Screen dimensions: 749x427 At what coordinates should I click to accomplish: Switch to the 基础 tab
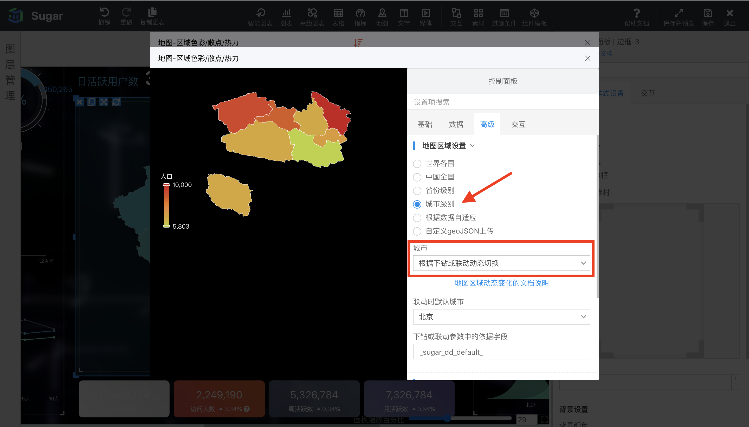click(425, 124)
